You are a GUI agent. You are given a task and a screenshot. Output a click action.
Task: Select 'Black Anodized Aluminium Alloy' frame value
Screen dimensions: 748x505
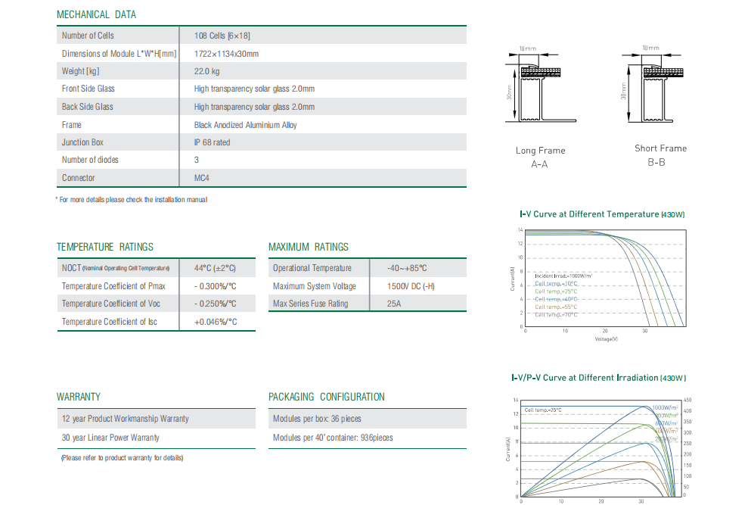245,125
